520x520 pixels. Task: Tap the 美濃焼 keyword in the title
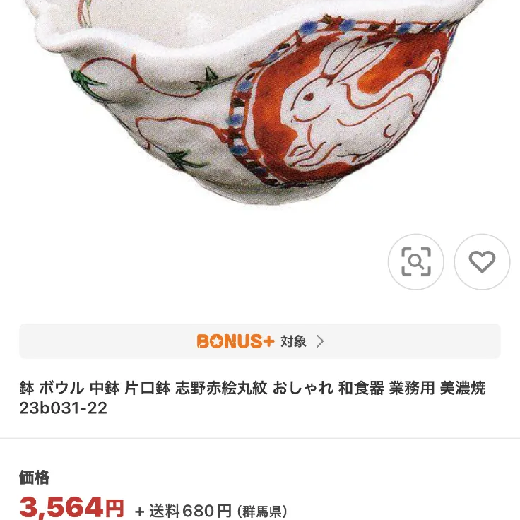(x=463, y=388)
